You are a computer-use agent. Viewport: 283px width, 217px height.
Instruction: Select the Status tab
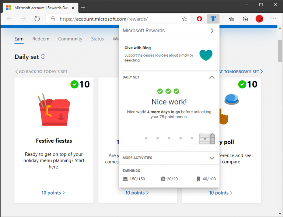(97, 39)
